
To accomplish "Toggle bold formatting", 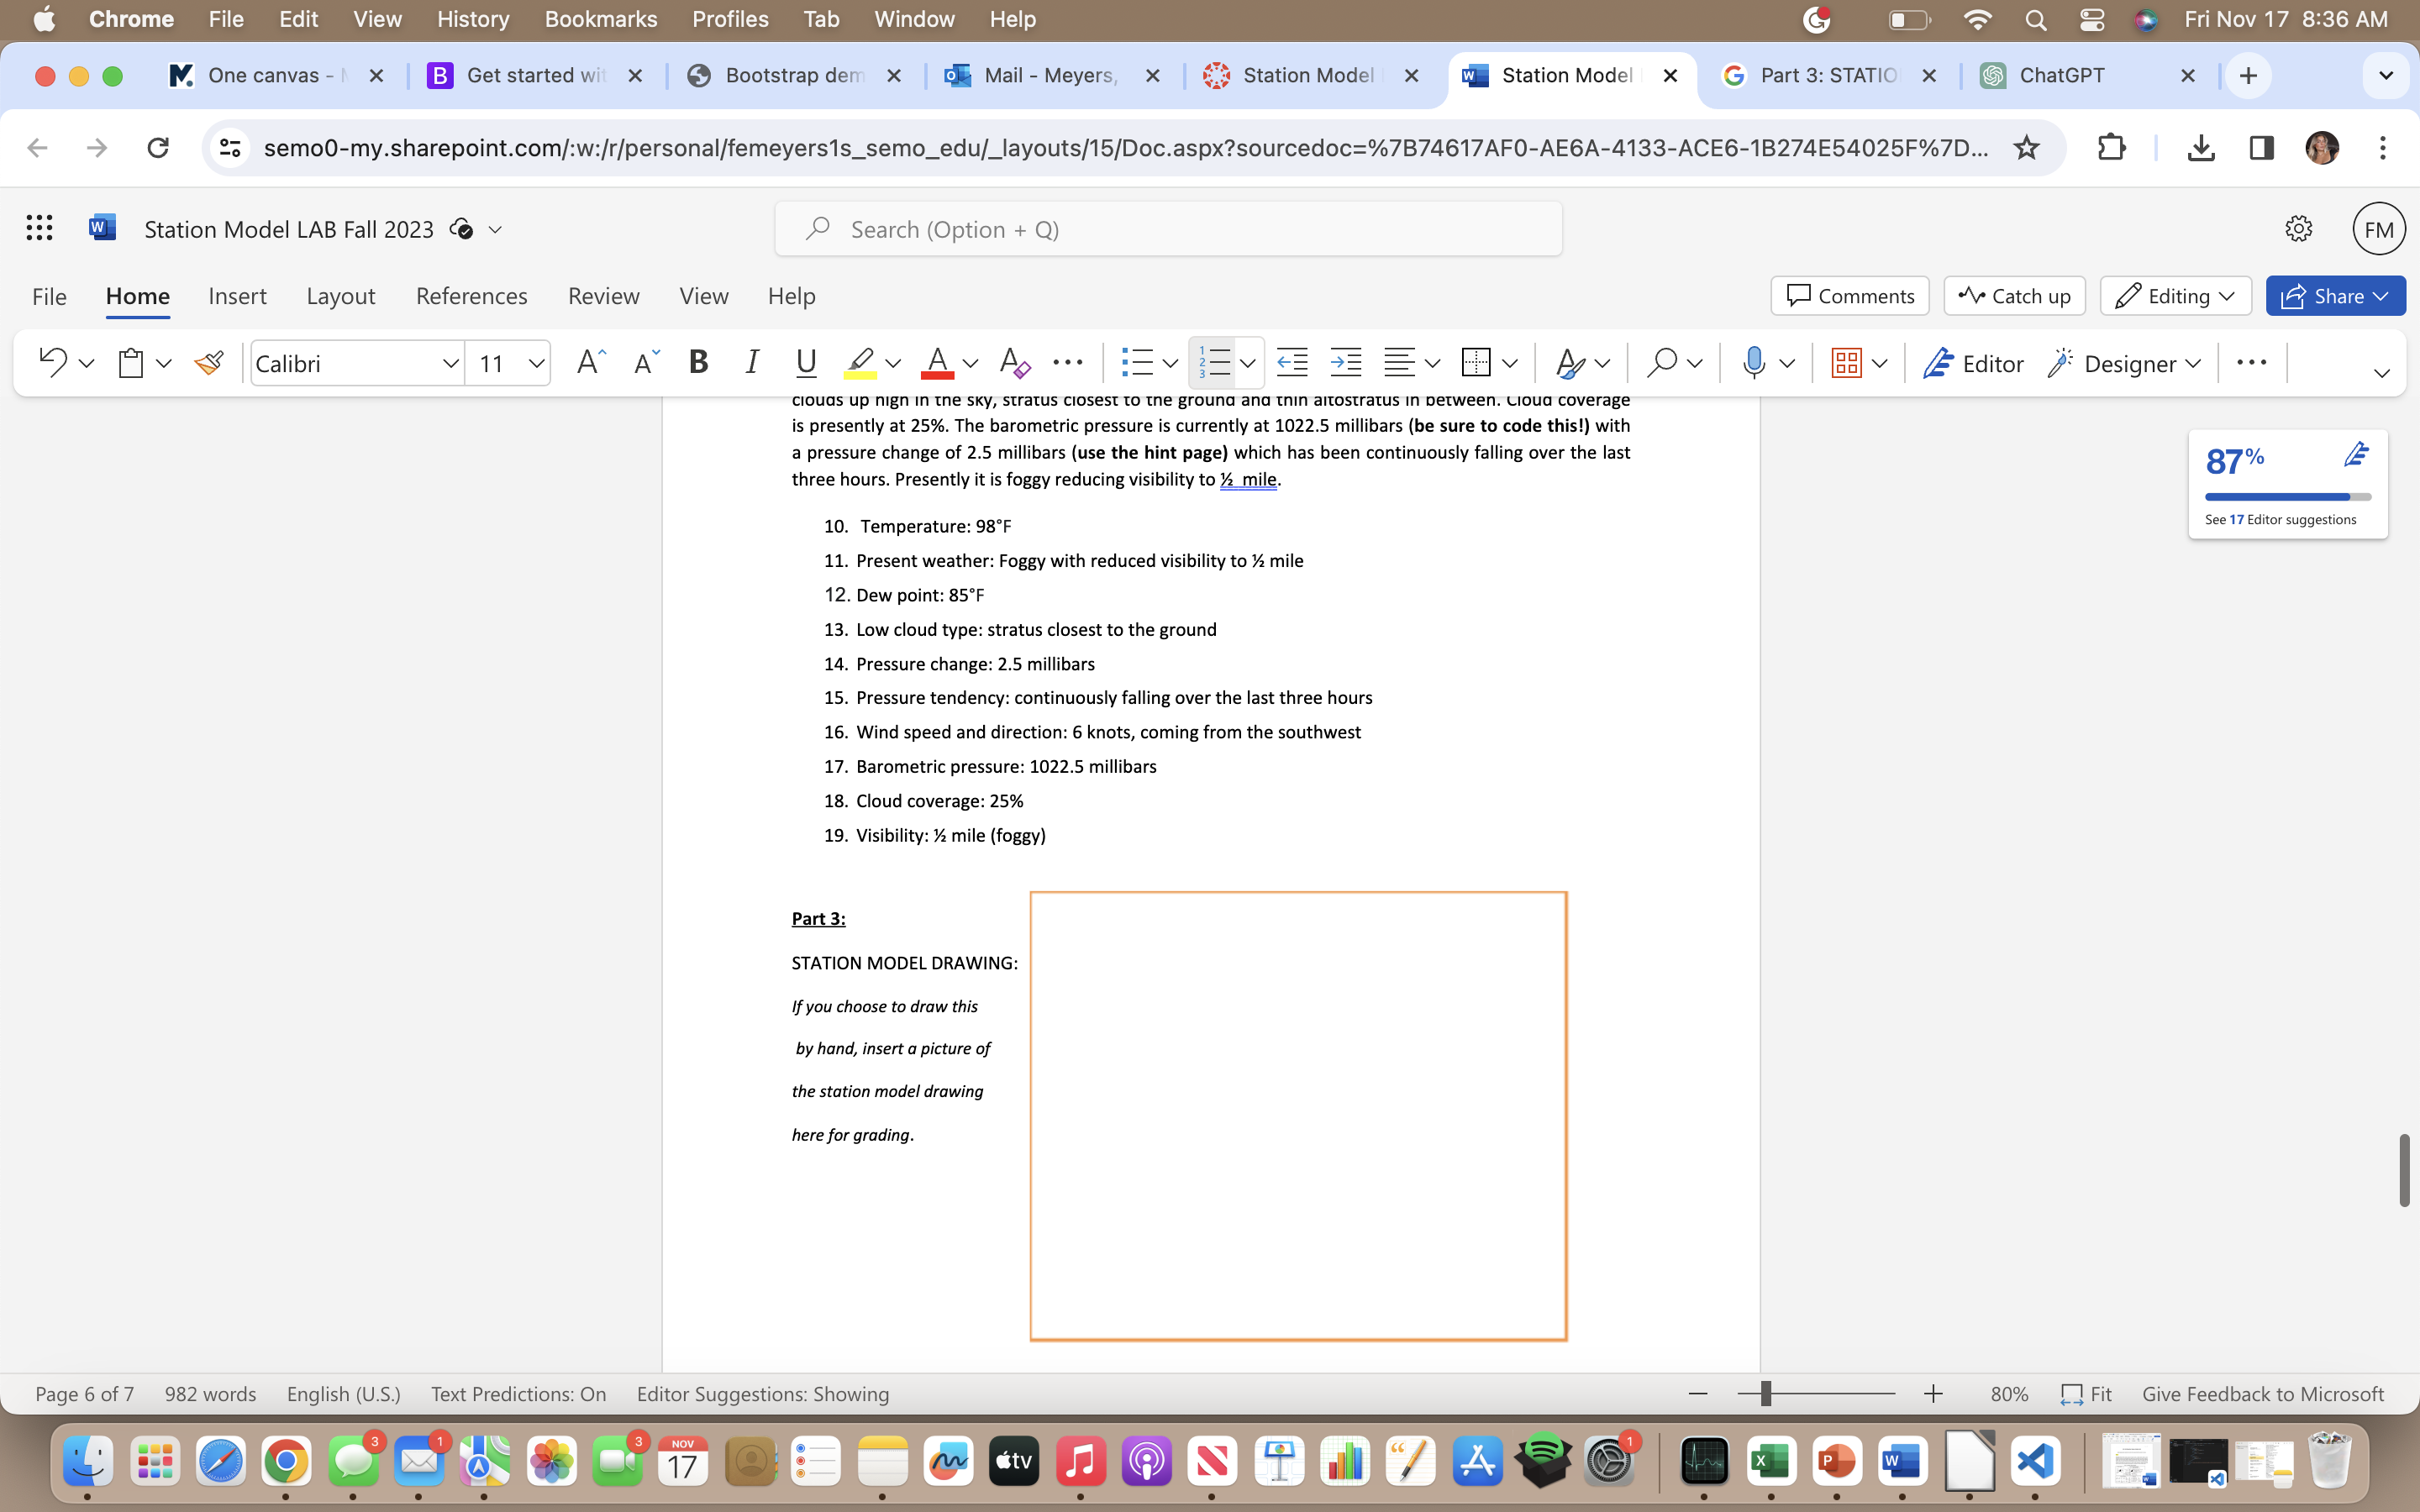I will click(x=699, y=363).
